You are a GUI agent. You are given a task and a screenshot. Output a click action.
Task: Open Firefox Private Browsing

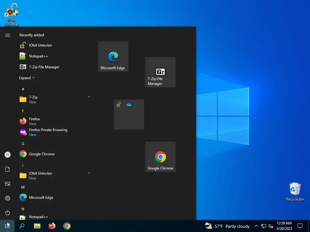(54, 132)
